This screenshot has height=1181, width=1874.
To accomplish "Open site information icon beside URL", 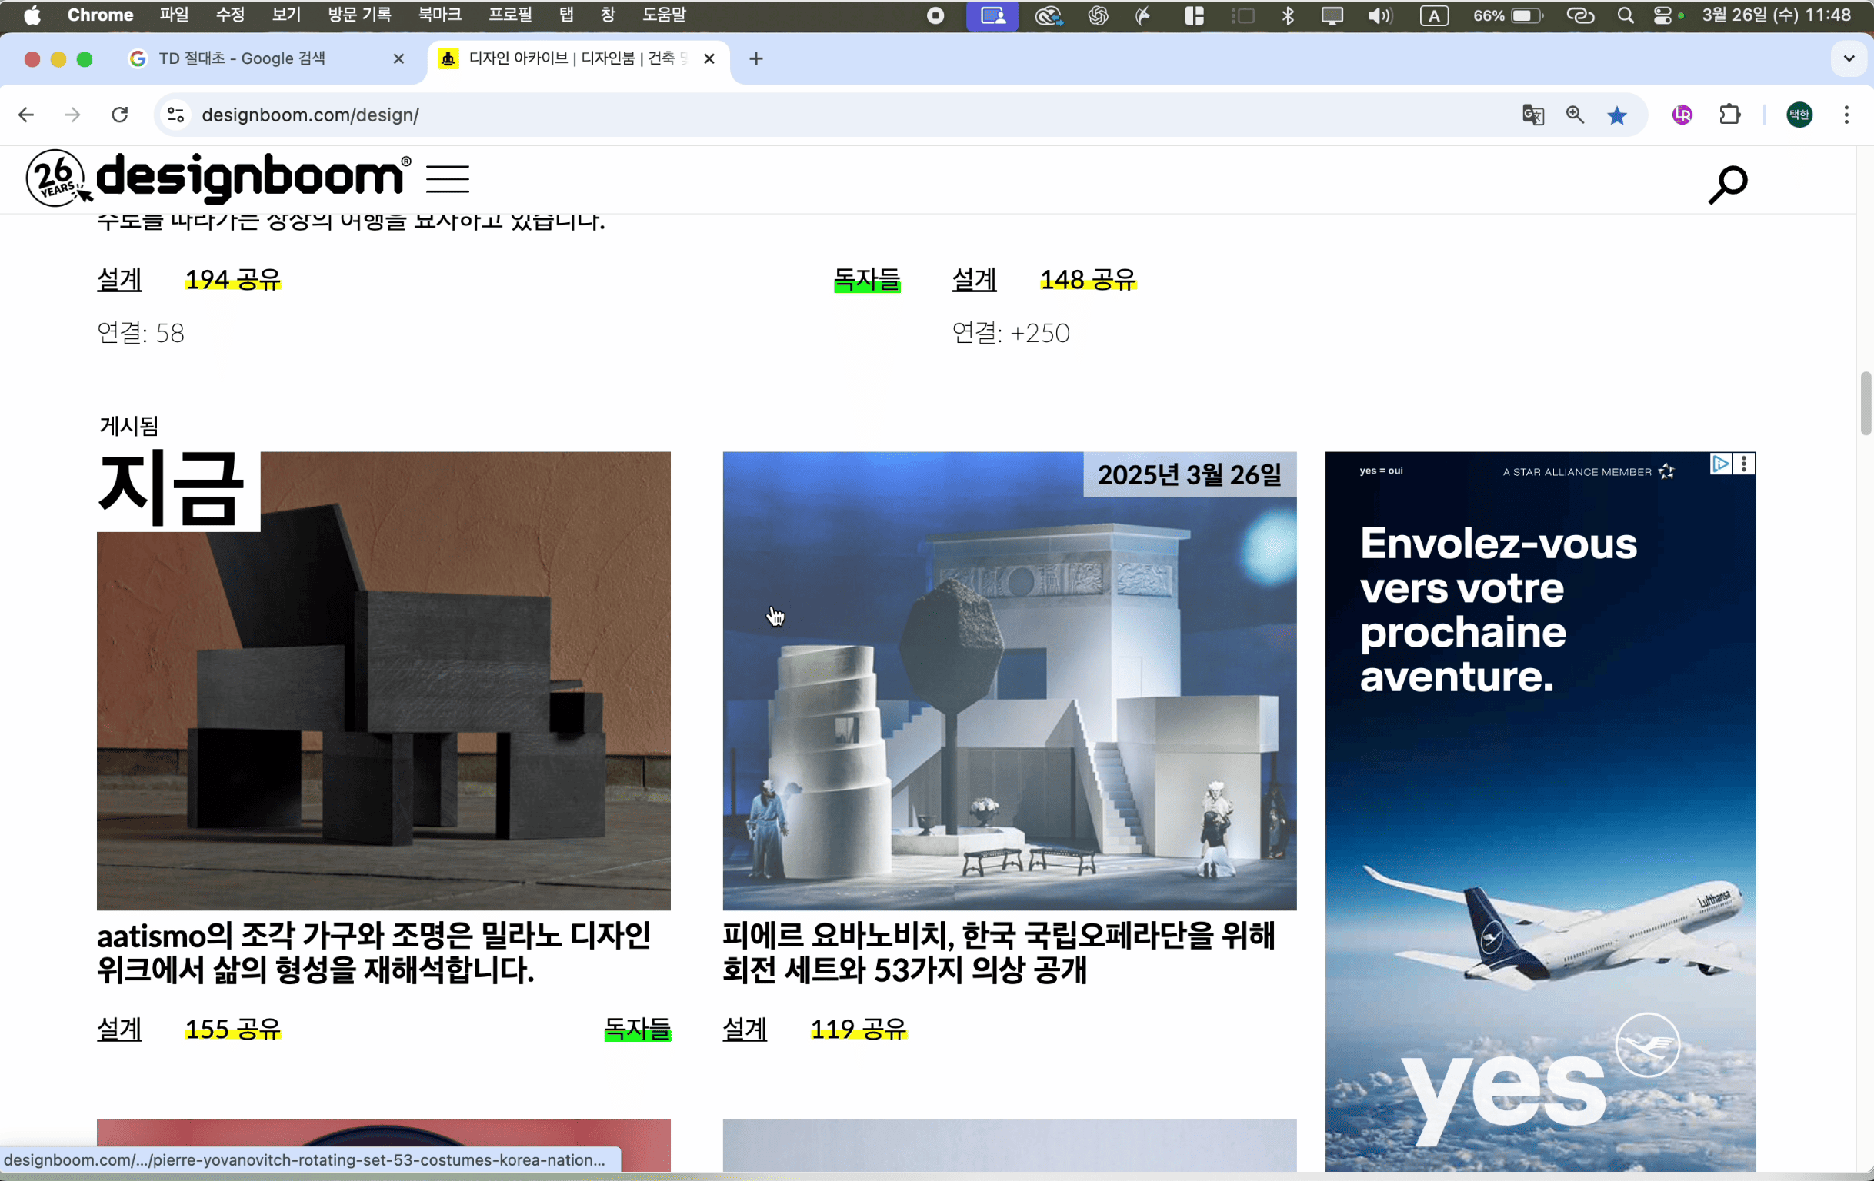I will click(x=177, y=115).
